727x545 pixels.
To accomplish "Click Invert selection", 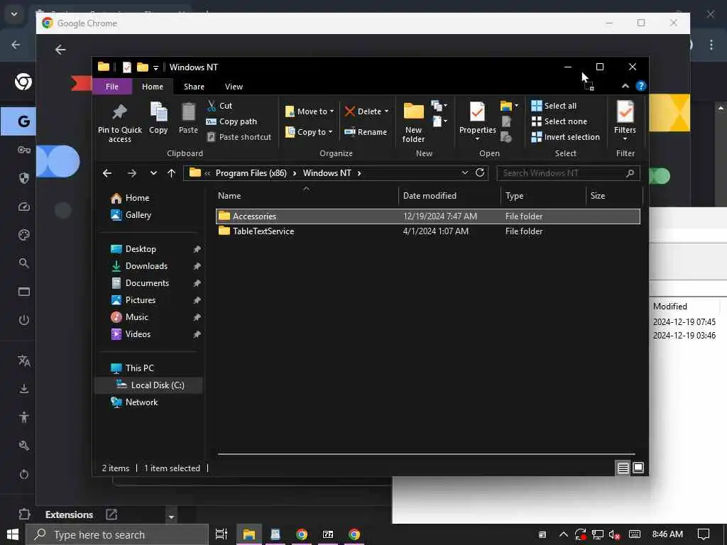I will 566,137.
